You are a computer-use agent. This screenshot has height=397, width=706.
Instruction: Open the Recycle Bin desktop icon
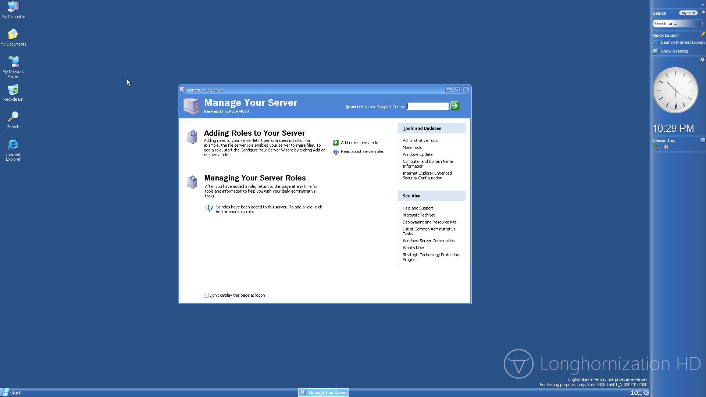point(13,90)
